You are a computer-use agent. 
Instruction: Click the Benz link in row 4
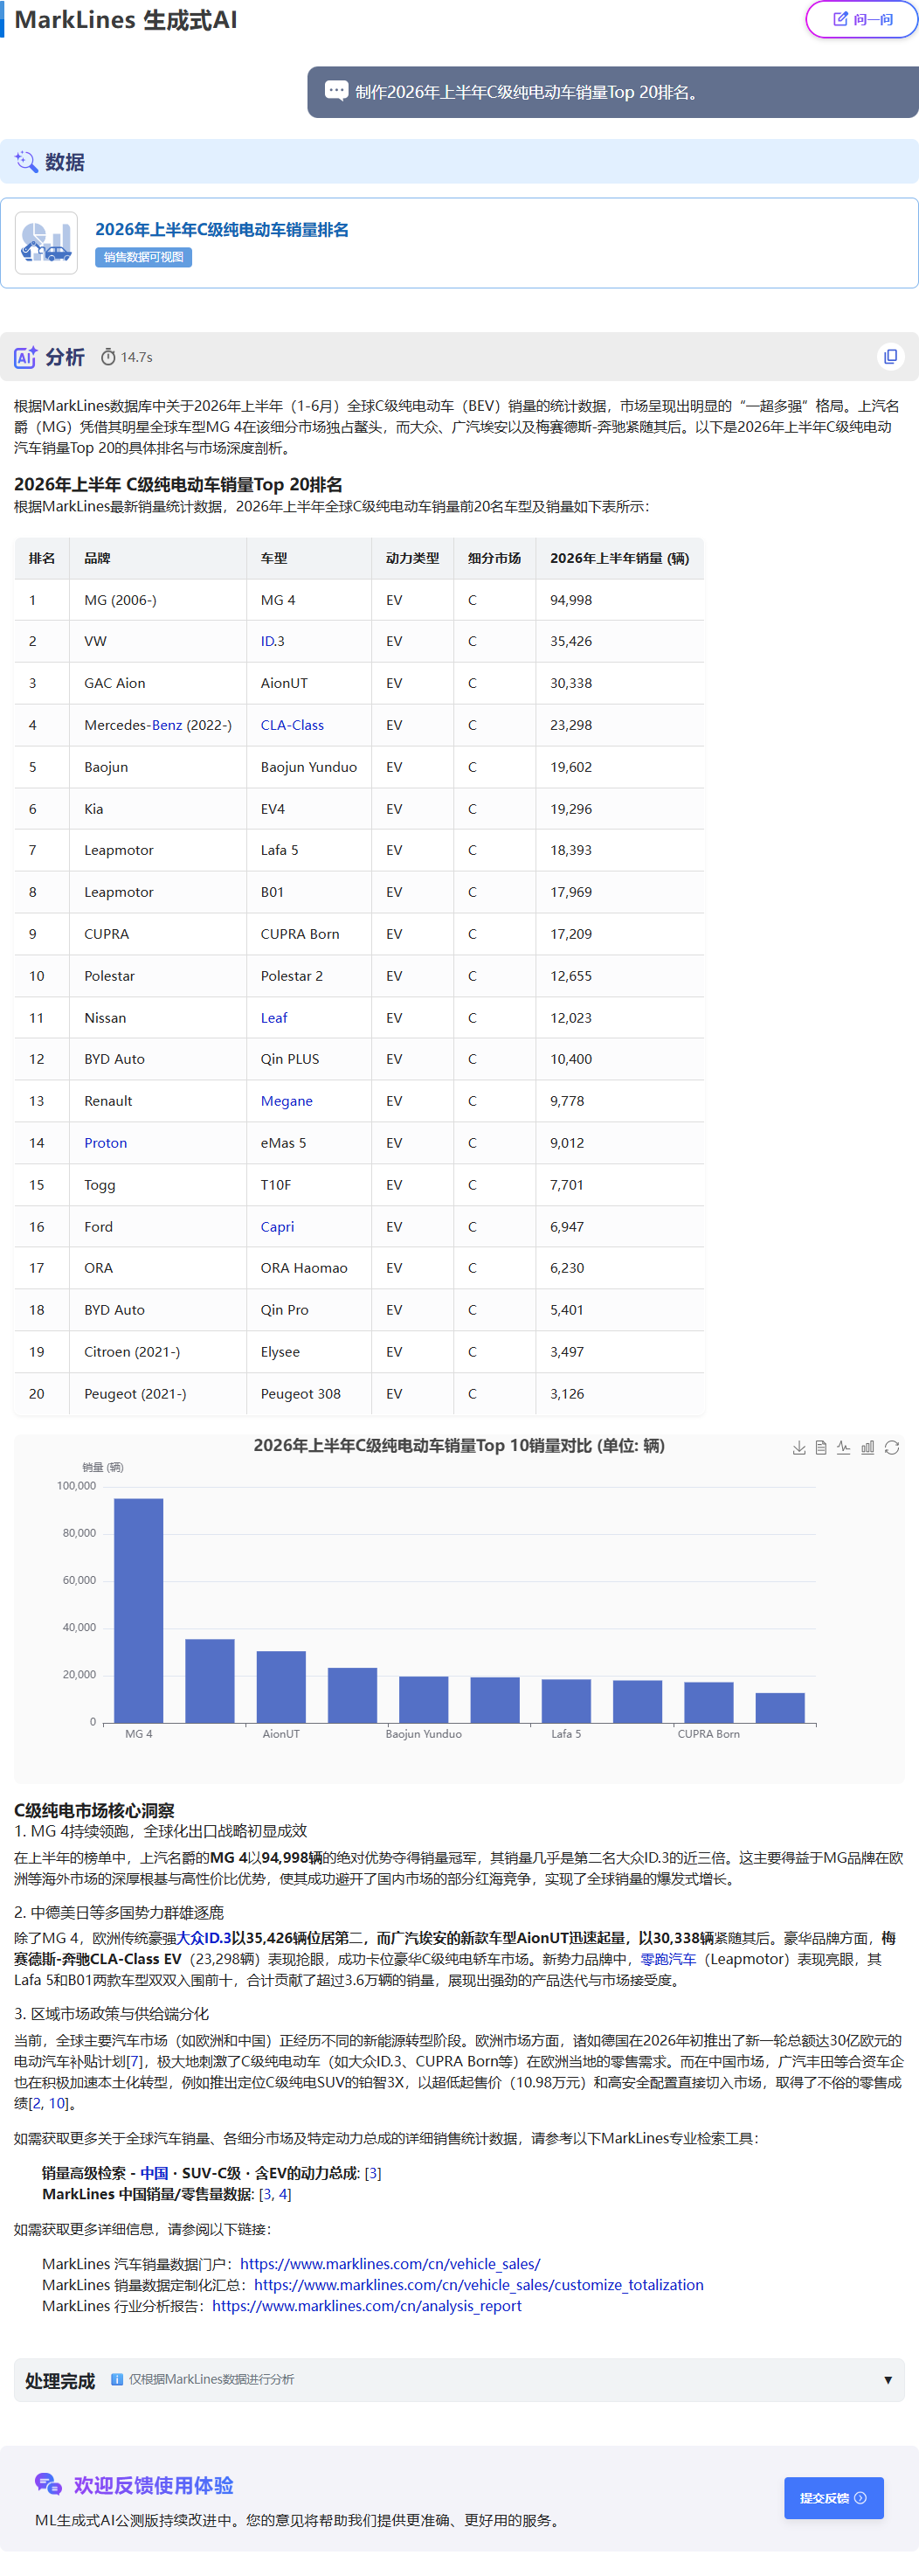[x=167, y=725]
